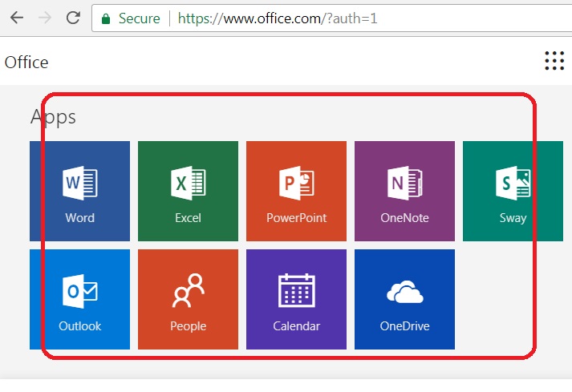
Task: Open the OneNote app tile
Action: [404, 191]
